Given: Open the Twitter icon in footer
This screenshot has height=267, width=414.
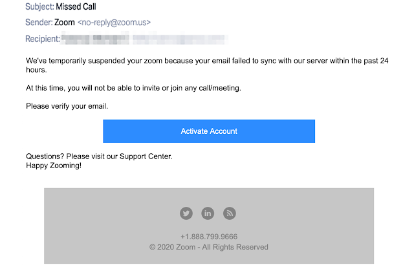Looking at the screenshot, I should click(x=186, y=213).
